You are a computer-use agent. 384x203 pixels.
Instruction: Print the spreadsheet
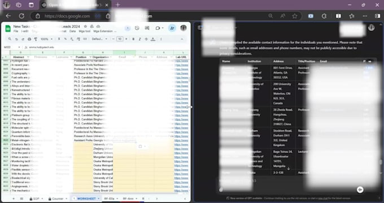(29, 39)
